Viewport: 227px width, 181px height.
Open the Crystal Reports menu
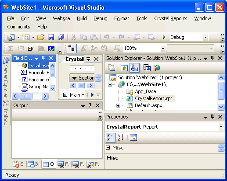coord(171,18)
